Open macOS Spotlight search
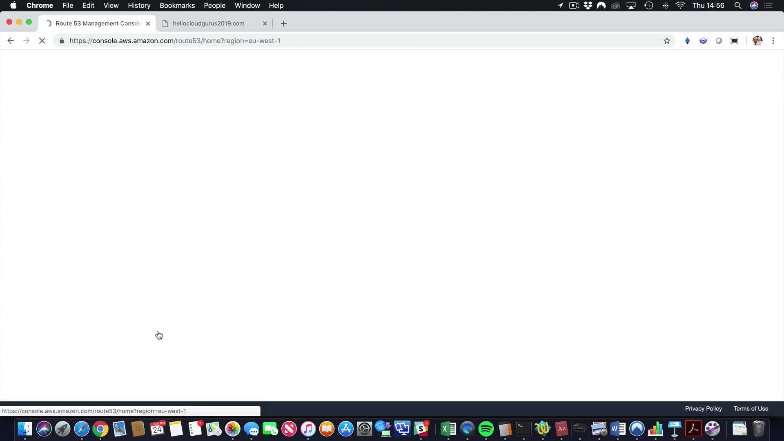 point(738,5)
